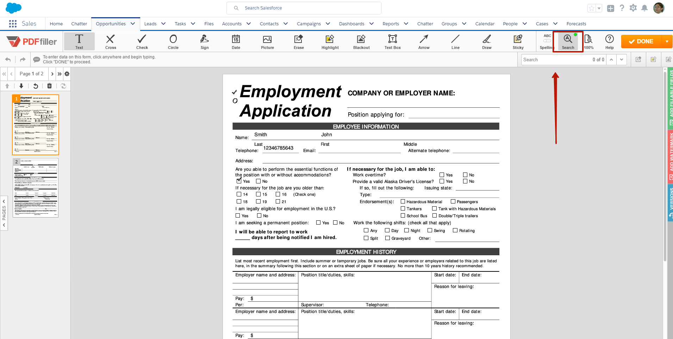Switch to the Forecasts tab
Viewport: 673px width, 339px height.
tap(576, 24)
